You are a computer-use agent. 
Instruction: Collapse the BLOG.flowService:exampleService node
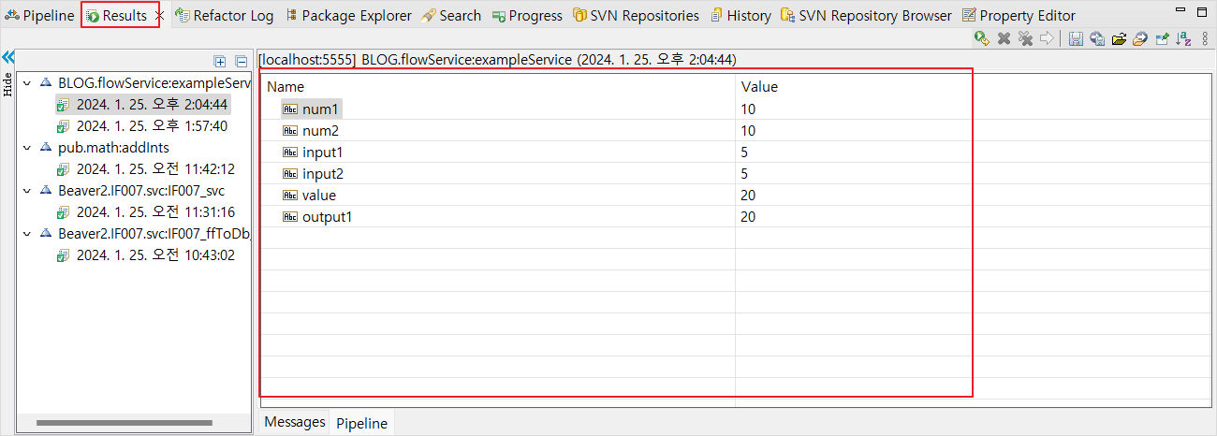point(26,82)
